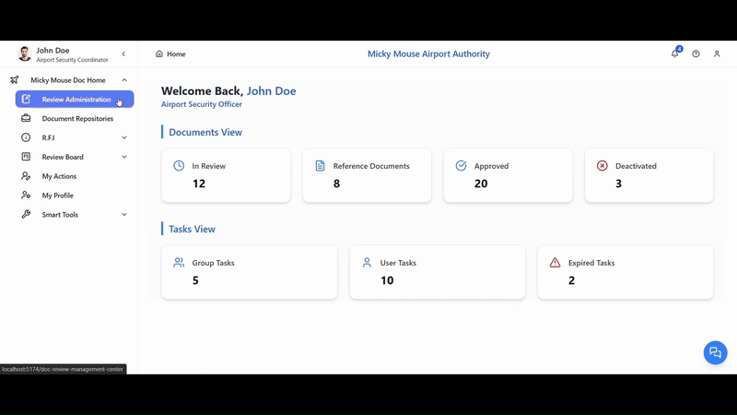Click the My Actions person icon

pyautogui.click(x=26, y=176)
